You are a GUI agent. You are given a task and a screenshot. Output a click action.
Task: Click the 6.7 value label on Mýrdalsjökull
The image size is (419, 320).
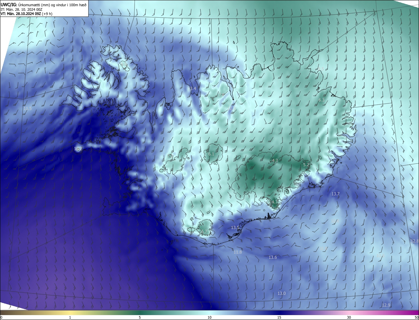point(204,232)
